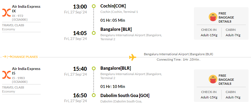This screenshot has width=251, height=111.
Task: Select flight number I5 - 1983
Action: click(18, 78)
